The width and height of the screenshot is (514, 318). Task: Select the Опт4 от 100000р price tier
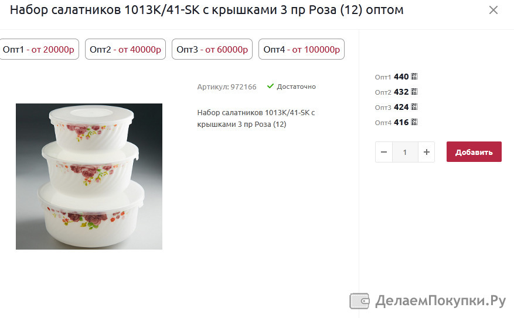click(302, 49)
